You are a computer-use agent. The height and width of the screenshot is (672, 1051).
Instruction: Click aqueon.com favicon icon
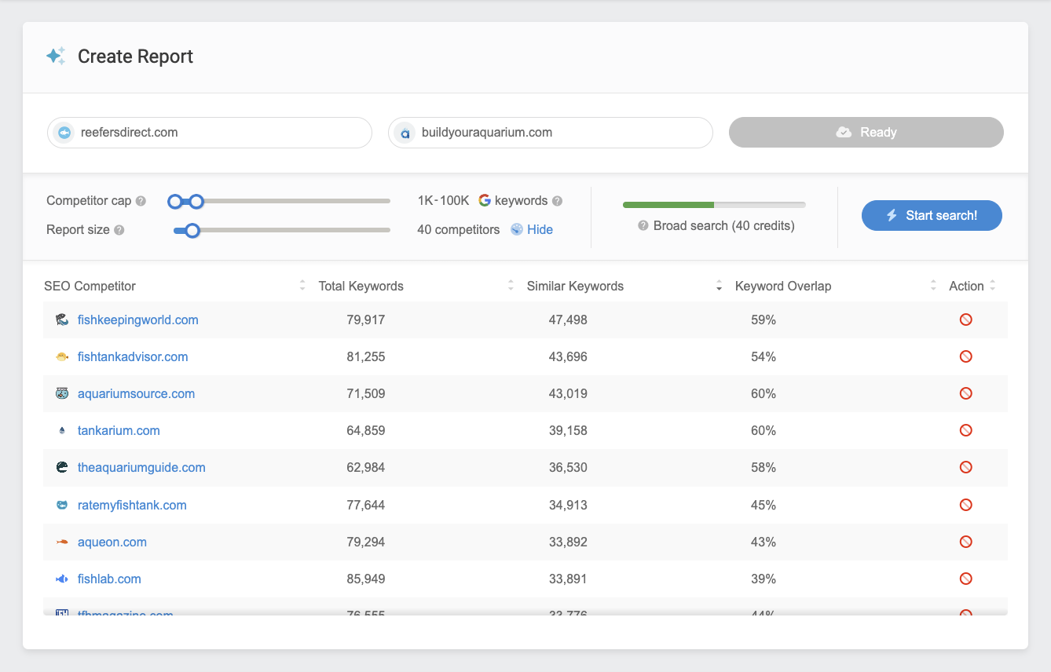[62, 542]
